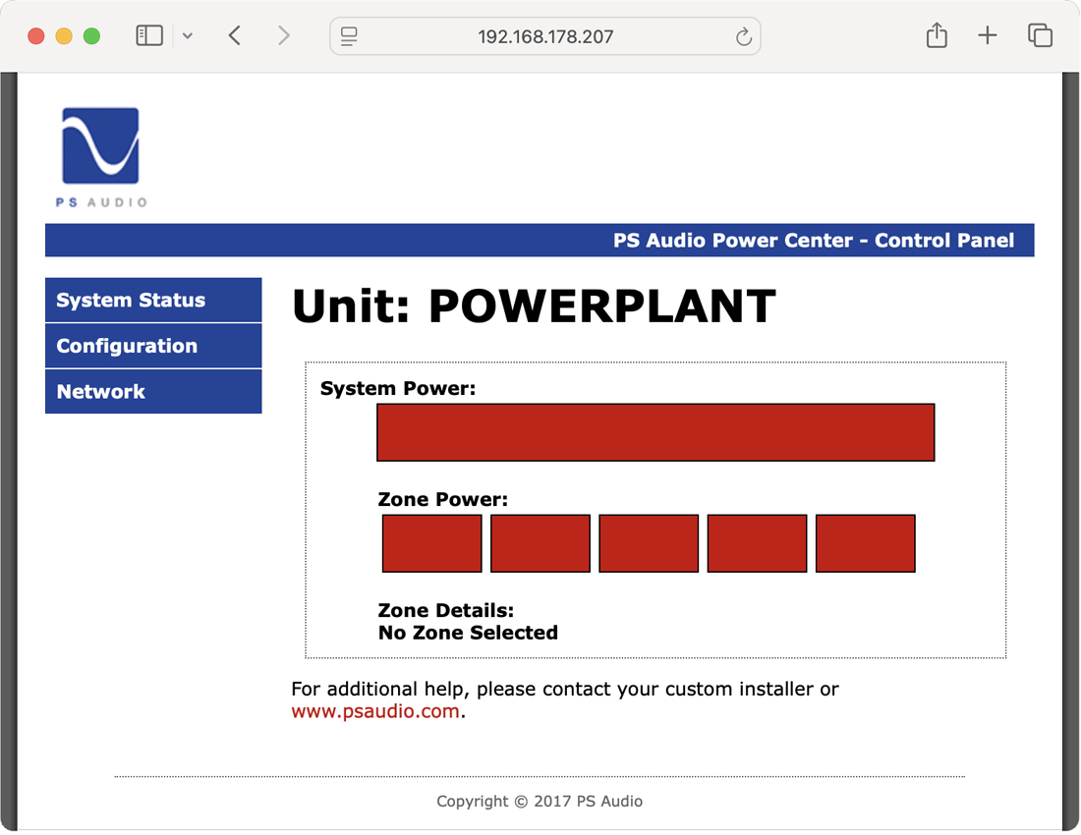
Task: Toggle the first Zone Power box
Action: click(x=432, y=543)
